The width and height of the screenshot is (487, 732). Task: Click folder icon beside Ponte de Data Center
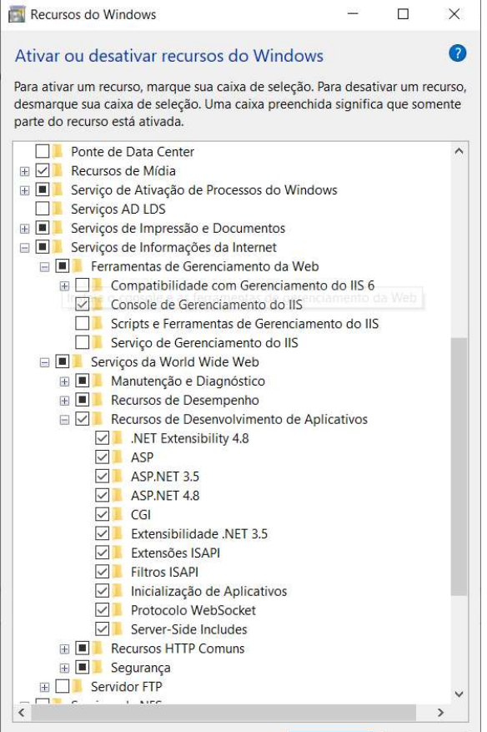point(58,151)
